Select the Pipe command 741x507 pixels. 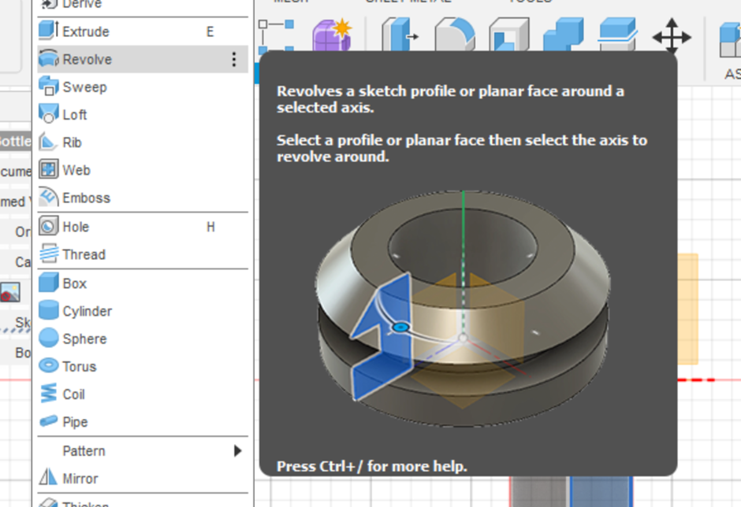tap(142, 422)
